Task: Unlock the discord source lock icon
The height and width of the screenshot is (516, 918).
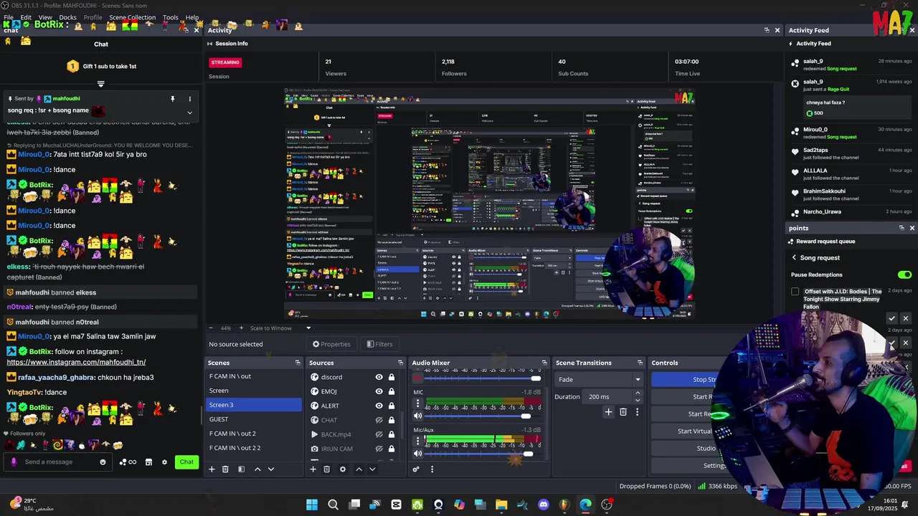Action: point(392,377)
